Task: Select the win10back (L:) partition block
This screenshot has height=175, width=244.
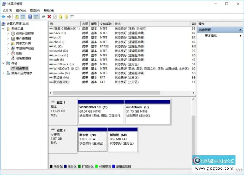Action: [147, 112]
